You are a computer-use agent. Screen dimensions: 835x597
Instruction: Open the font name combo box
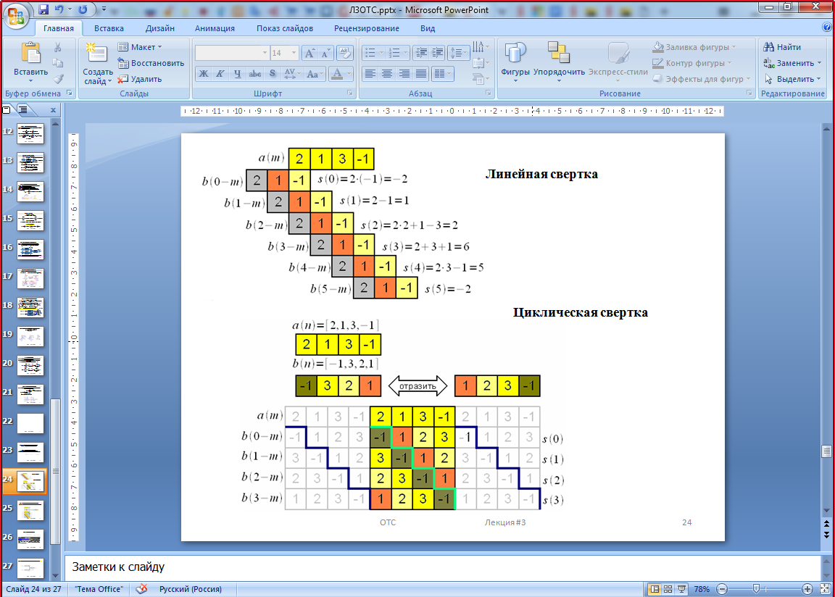[232, 53]
